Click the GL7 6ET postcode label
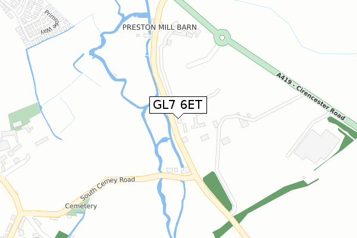357x238 pixels. click(x=178, y=105)
